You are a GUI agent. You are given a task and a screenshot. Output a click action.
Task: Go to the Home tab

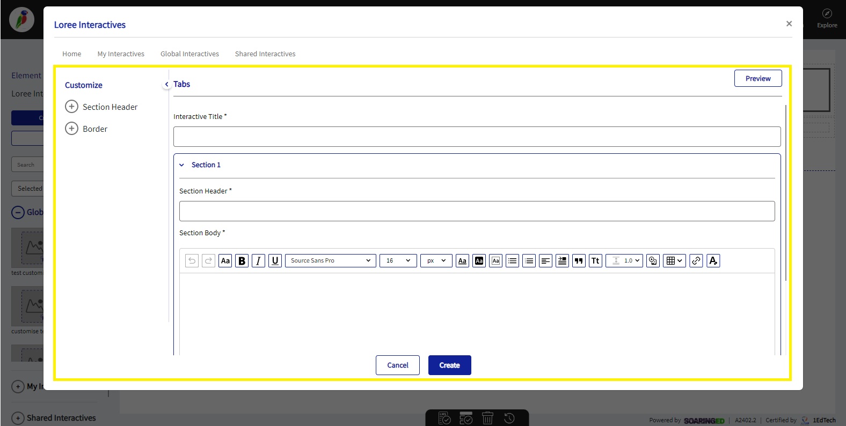[x=72, y=54]
